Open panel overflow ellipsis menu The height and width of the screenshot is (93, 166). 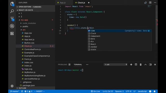point(87,65)
